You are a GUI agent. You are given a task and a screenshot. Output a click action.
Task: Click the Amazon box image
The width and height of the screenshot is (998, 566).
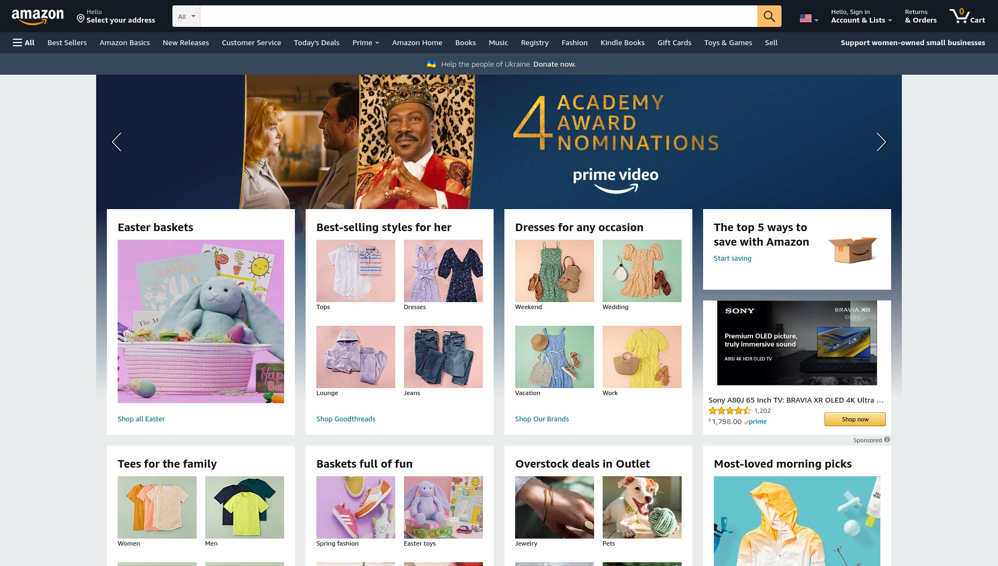852,249
